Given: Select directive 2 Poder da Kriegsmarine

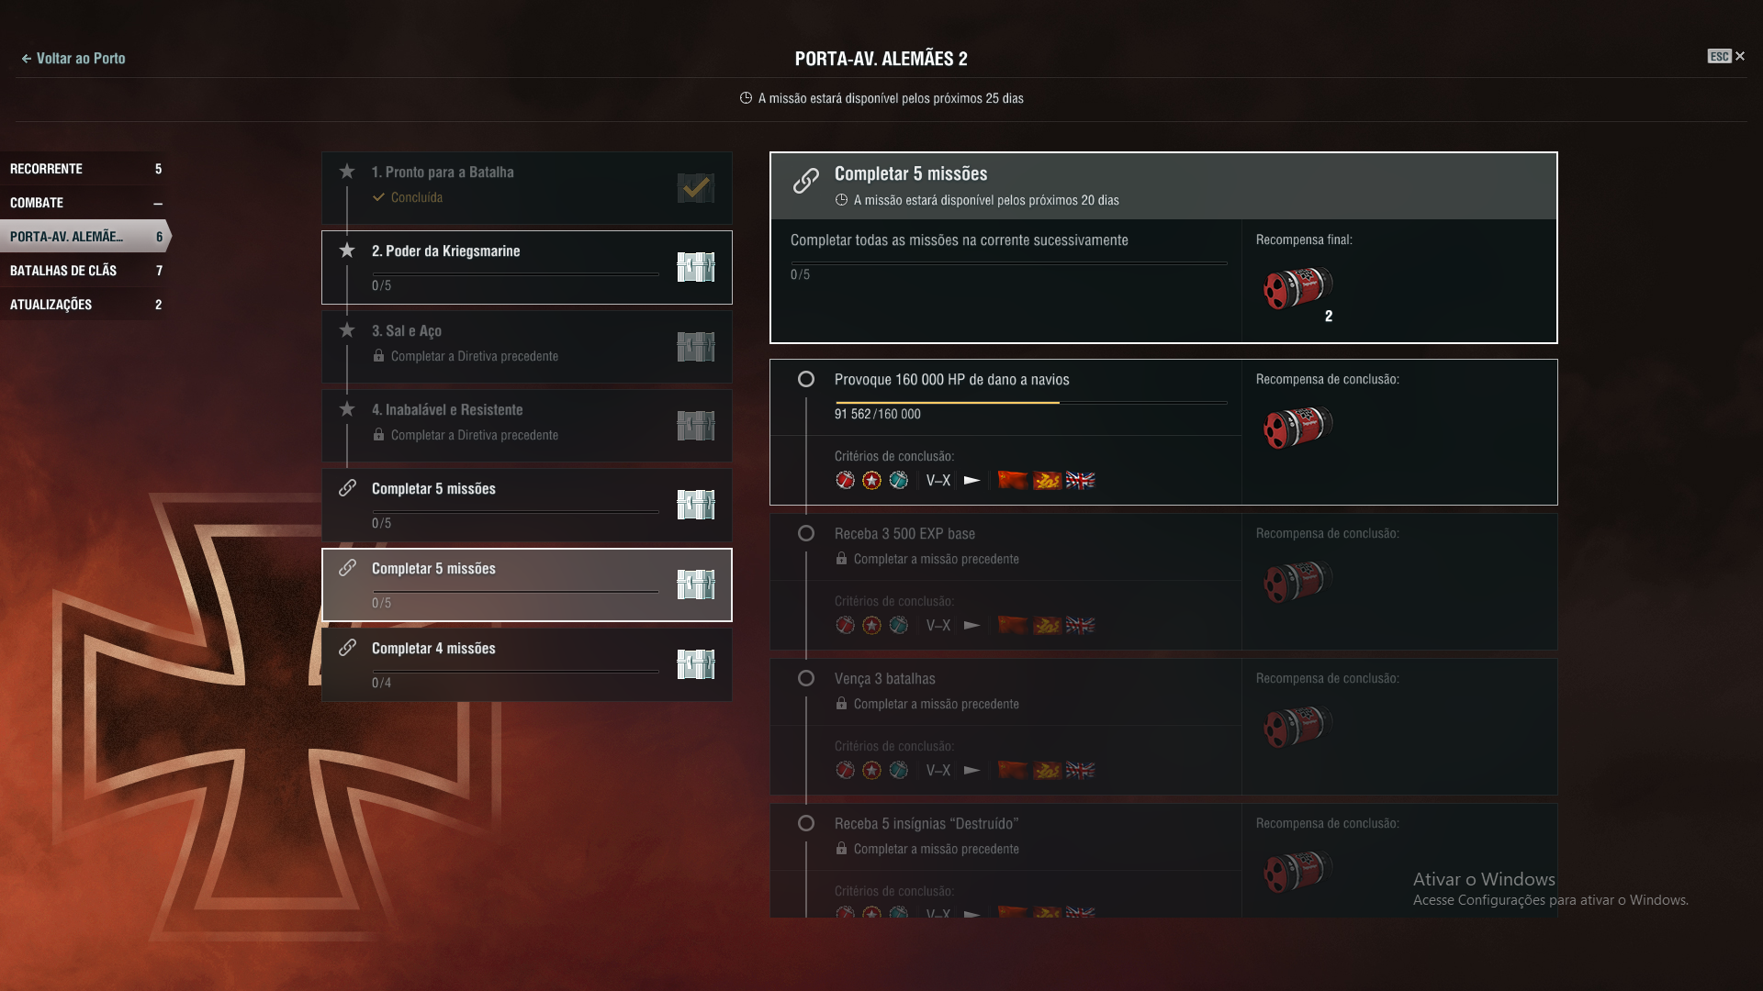Looking at the screenshot, I should pyautogui.click(x=526, y=267).
